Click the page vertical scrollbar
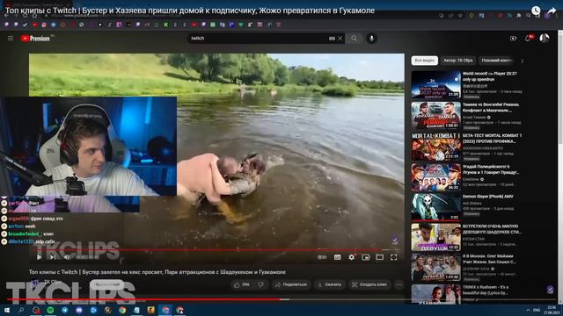 (x=560, y=167)
